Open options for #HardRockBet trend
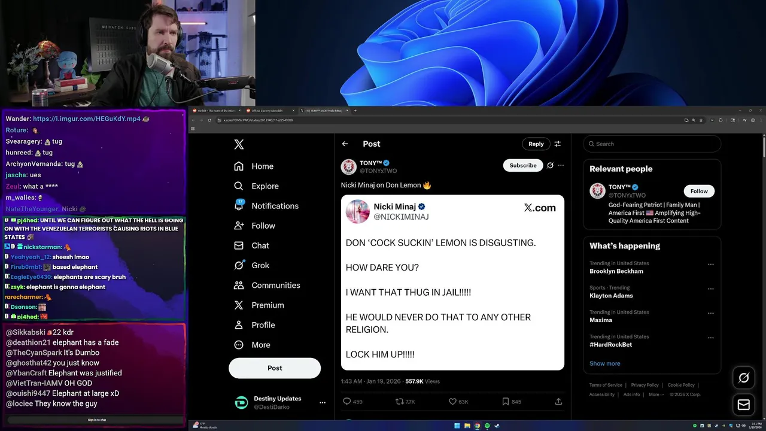The image size is (766, 431). (x=710, y=338)
